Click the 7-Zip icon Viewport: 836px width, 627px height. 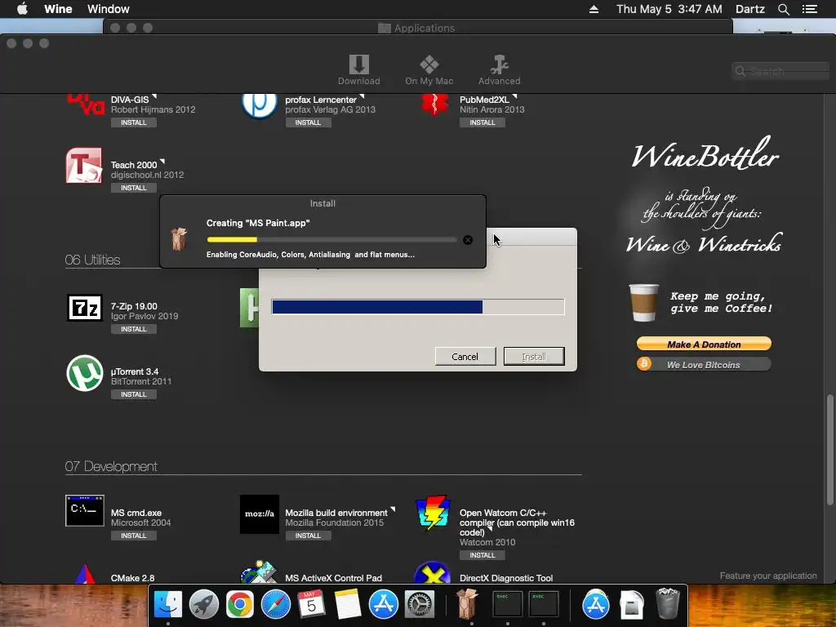pyautogui.click(x=85, y=308)
